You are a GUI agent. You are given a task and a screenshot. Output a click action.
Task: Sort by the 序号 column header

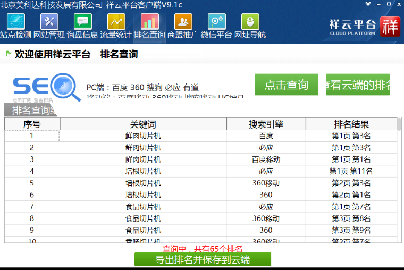pos(32,124)
